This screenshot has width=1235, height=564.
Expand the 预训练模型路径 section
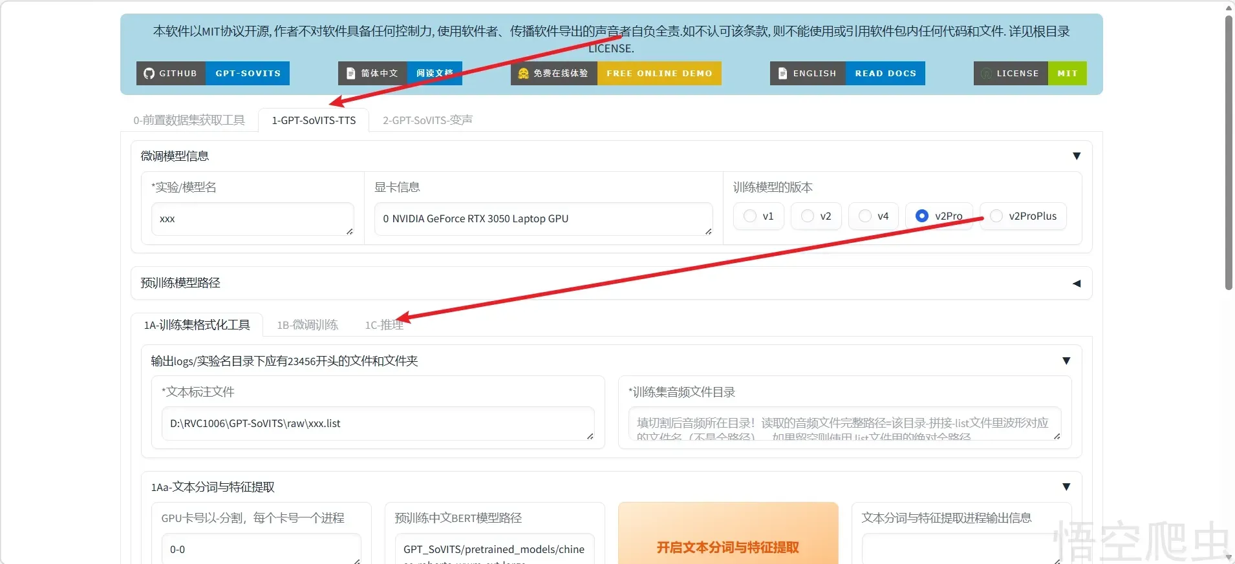click(x=1077, y=284)
